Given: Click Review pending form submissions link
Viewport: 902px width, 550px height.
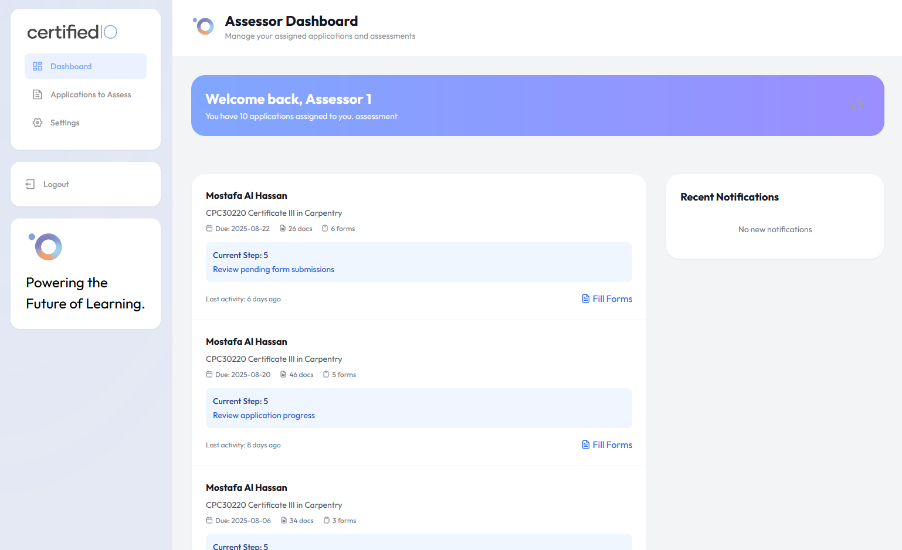Looking at the screenshot, I should 273,270.
